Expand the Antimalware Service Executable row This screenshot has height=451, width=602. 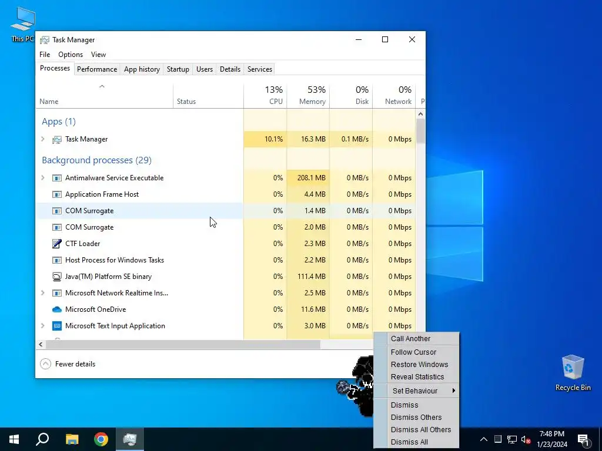click(x=42, y=178)
